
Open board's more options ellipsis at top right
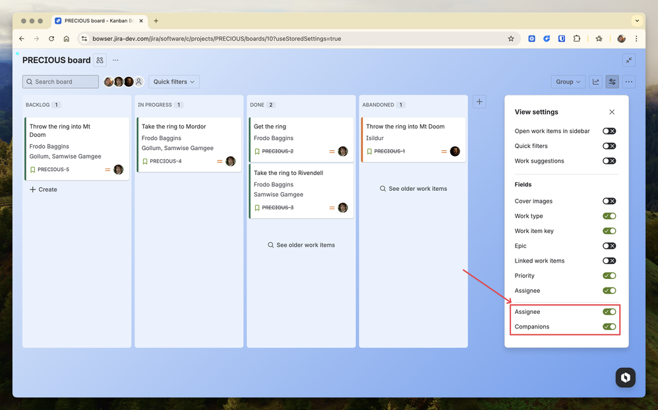click(x=628, y=82)
